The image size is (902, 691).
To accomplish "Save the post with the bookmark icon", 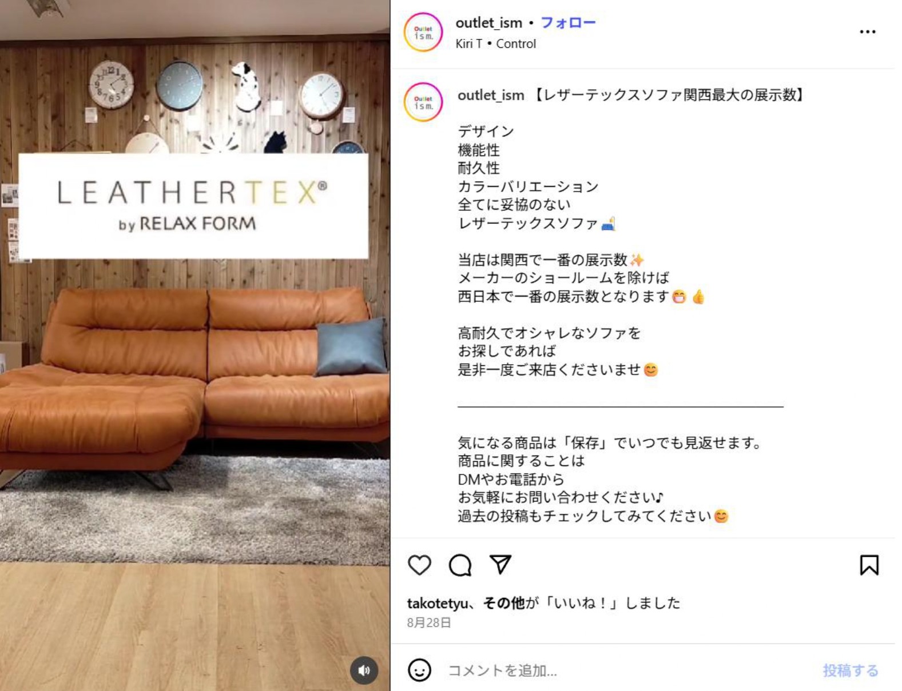I will (x=869, y=565).
